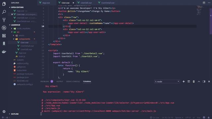Open App.vue from Open Editors list
212x119 pixels.
pos(23,11)
